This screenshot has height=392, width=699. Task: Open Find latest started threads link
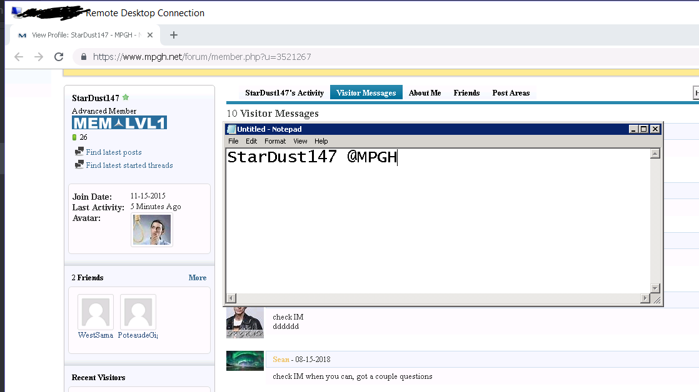click(129, 165)
